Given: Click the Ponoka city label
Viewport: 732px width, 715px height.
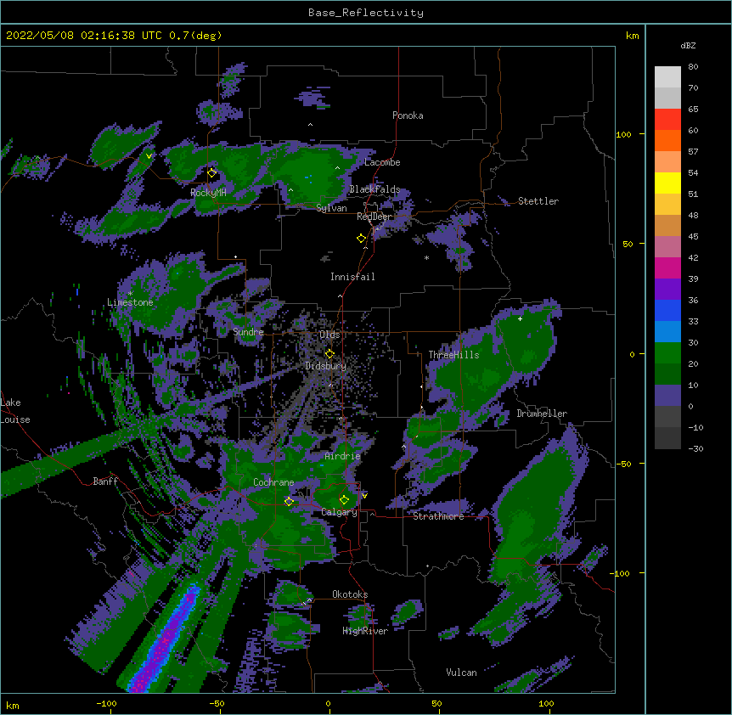Looking at the screenshot, I should coord(408,115).
